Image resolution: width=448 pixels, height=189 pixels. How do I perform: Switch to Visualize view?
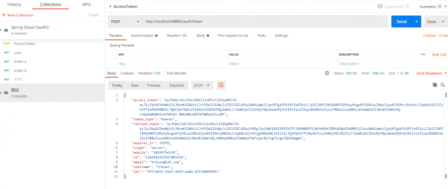tap(177, 86)
